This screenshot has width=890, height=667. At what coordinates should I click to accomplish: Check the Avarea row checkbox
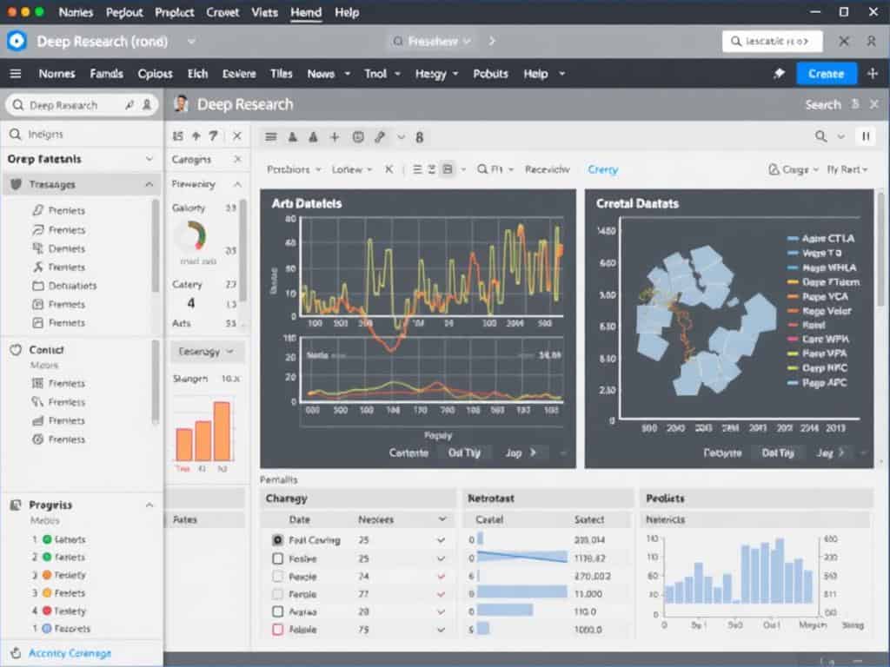277,611
